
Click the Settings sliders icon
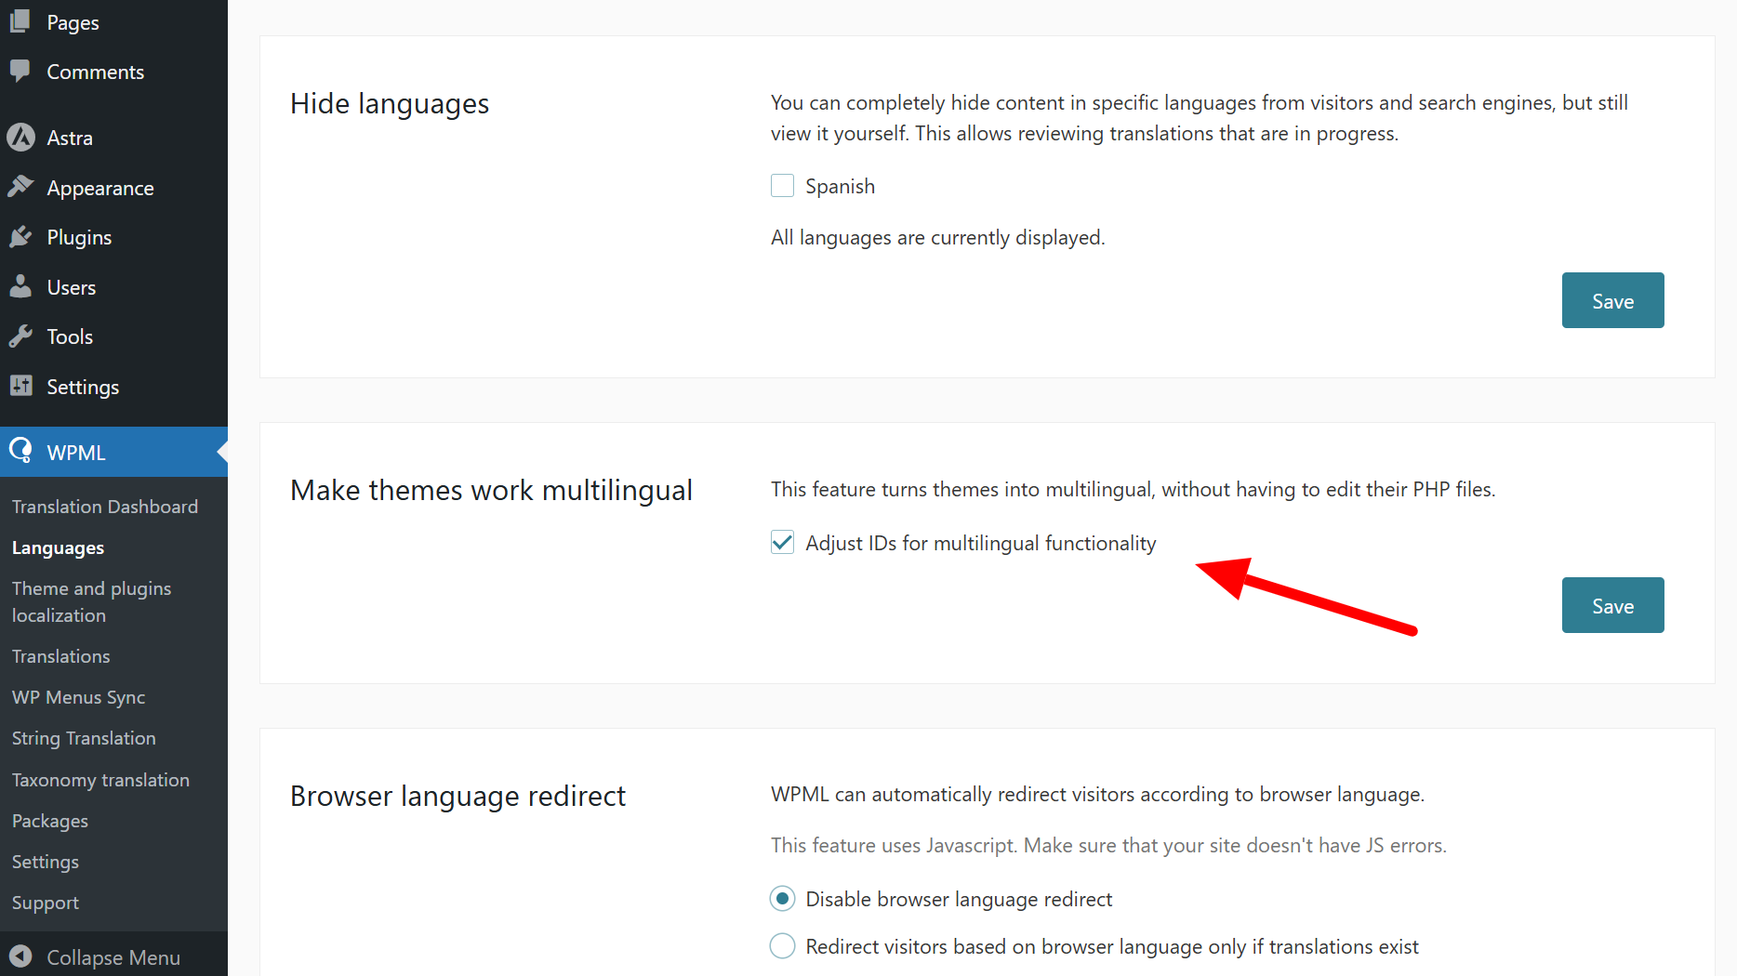pos(20,386)
